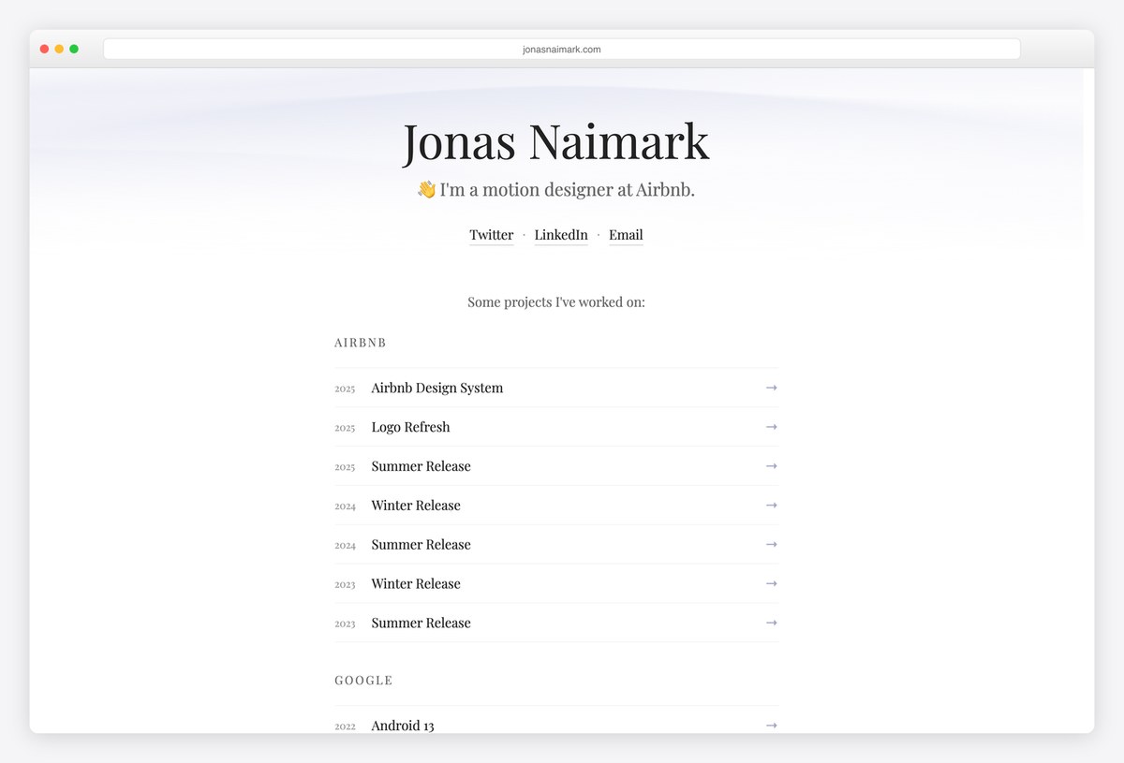Image resolution: width=1124 pixels, height=763 pixels.
Task: Click the arrow beside Android 13
Action: tap(772, 726)
